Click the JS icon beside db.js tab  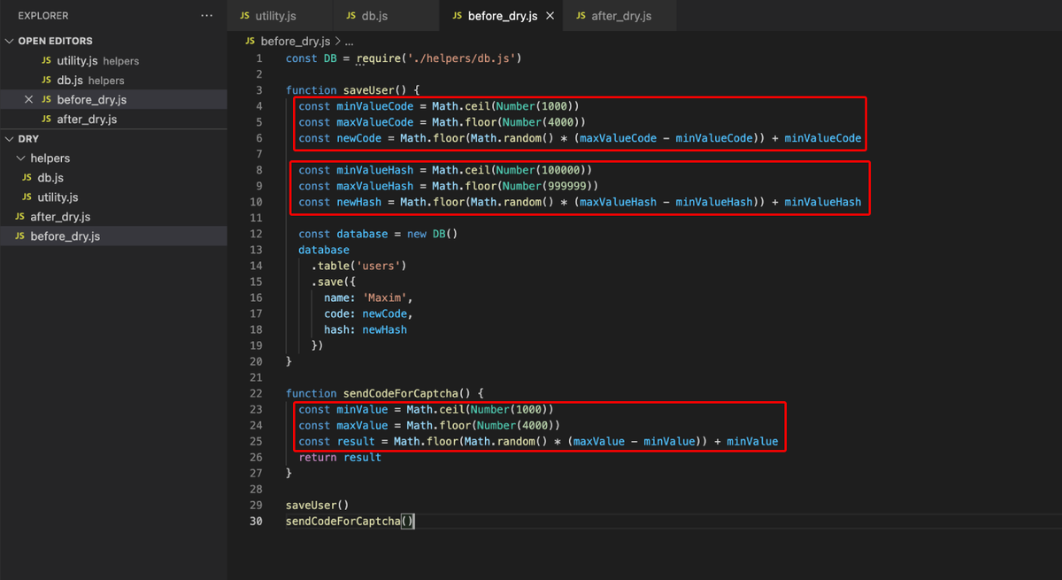point(351,16)
